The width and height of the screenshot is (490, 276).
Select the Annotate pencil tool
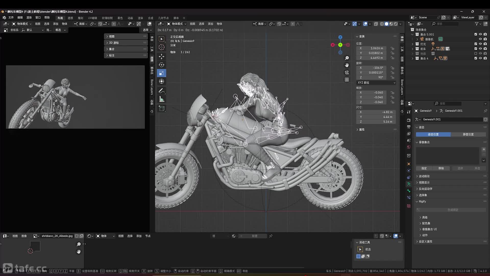pyautogui.click(x=162, y=91)
